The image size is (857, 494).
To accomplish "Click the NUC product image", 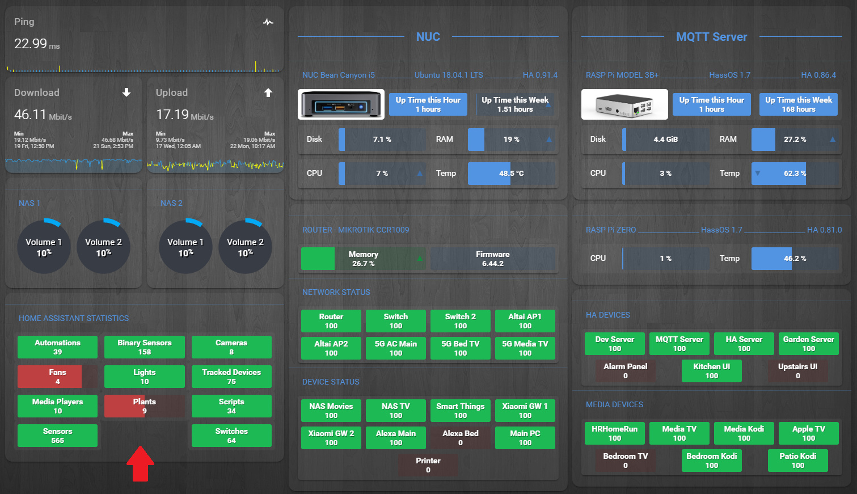I will click(341, 104).
